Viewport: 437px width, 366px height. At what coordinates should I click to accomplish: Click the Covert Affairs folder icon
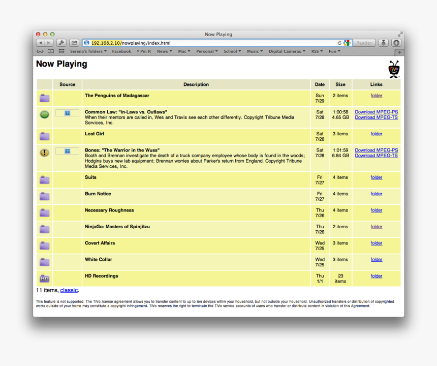coord(45,246)
